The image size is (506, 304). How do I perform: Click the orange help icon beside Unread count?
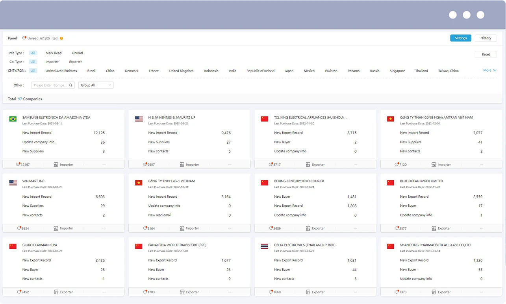pos(61,38)
